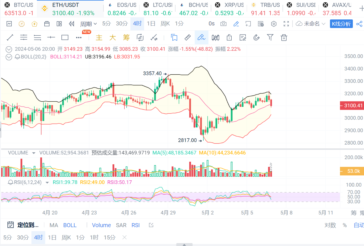This screenshot has height=246, width=364.
Task: Open the 周期 period dropdown
Action: coord(88,24)
